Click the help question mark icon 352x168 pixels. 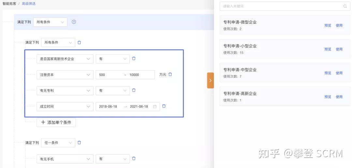[x=74, y=22]
